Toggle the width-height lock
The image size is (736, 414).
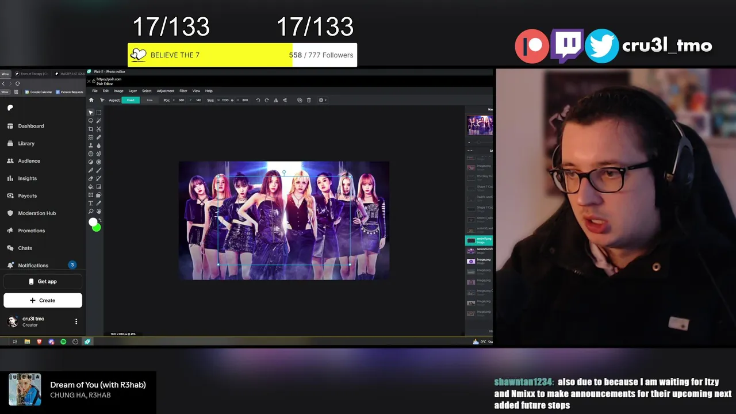[x=232, y=100]
